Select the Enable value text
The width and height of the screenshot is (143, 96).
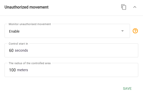(x=14, y=31)
